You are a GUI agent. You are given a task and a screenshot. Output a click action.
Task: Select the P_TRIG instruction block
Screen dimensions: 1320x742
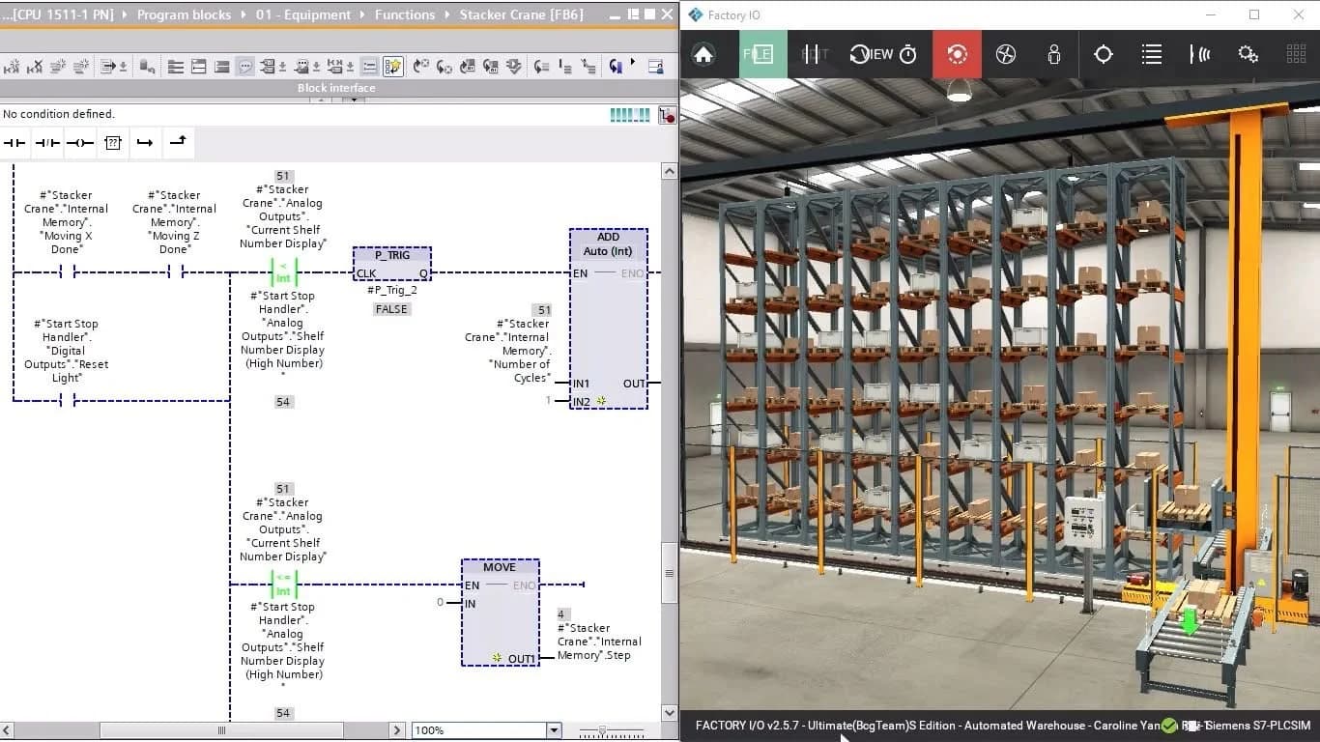pos(392,264)
